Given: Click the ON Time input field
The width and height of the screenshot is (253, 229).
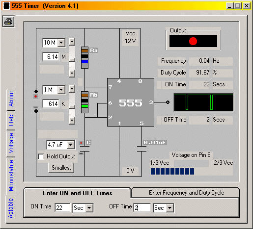Looking at the screenshot, I should click(x=62, y=208).
